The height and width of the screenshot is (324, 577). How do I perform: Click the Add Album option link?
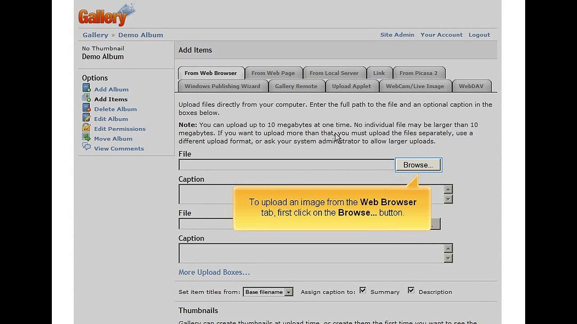[x=111, y=89]
